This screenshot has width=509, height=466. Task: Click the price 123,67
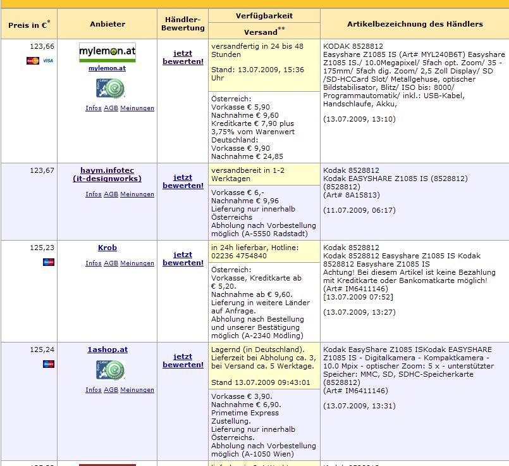pos(42,170)
